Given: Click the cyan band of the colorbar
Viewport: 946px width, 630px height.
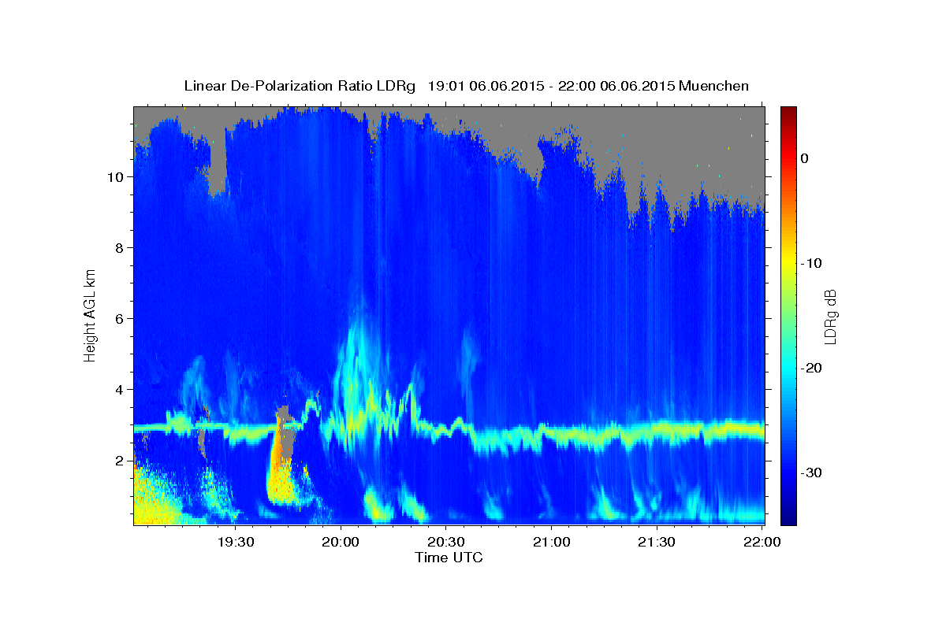Looking at the screenshot, I should pyautogui.click(x=788, y=368).
